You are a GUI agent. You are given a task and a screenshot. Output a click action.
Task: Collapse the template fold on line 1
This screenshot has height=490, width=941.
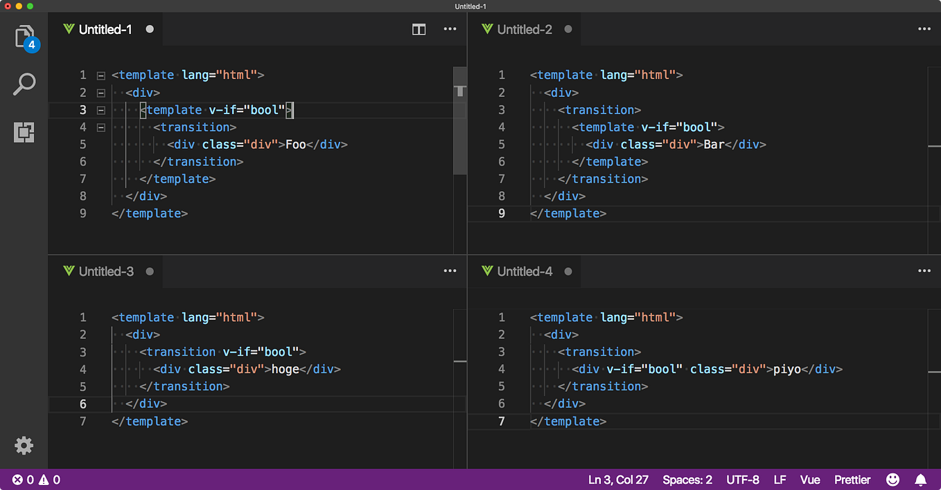tap(100, 75)
